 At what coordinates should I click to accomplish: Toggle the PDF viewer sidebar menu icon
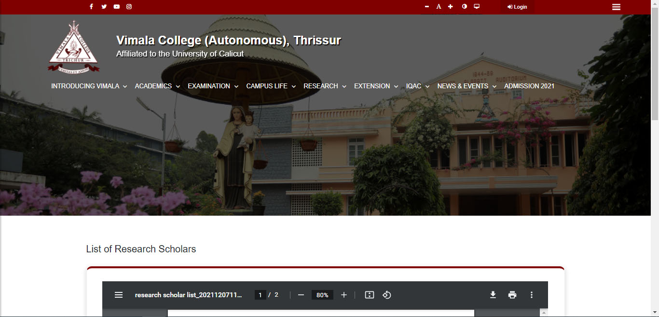(119, 295)
